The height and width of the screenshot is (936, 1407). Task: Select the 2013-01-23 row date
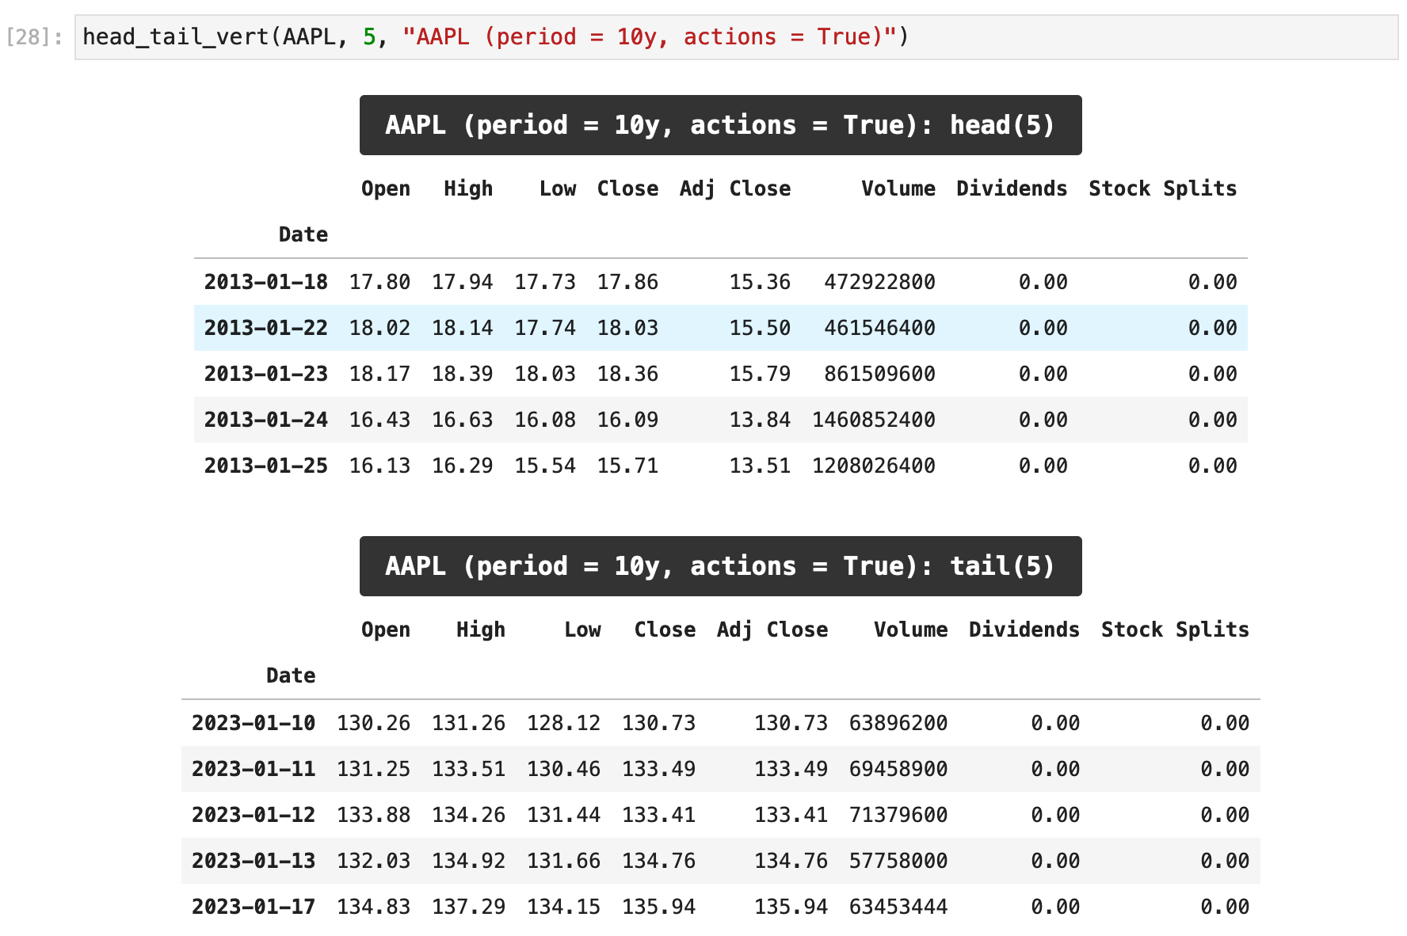coord(266,374)
